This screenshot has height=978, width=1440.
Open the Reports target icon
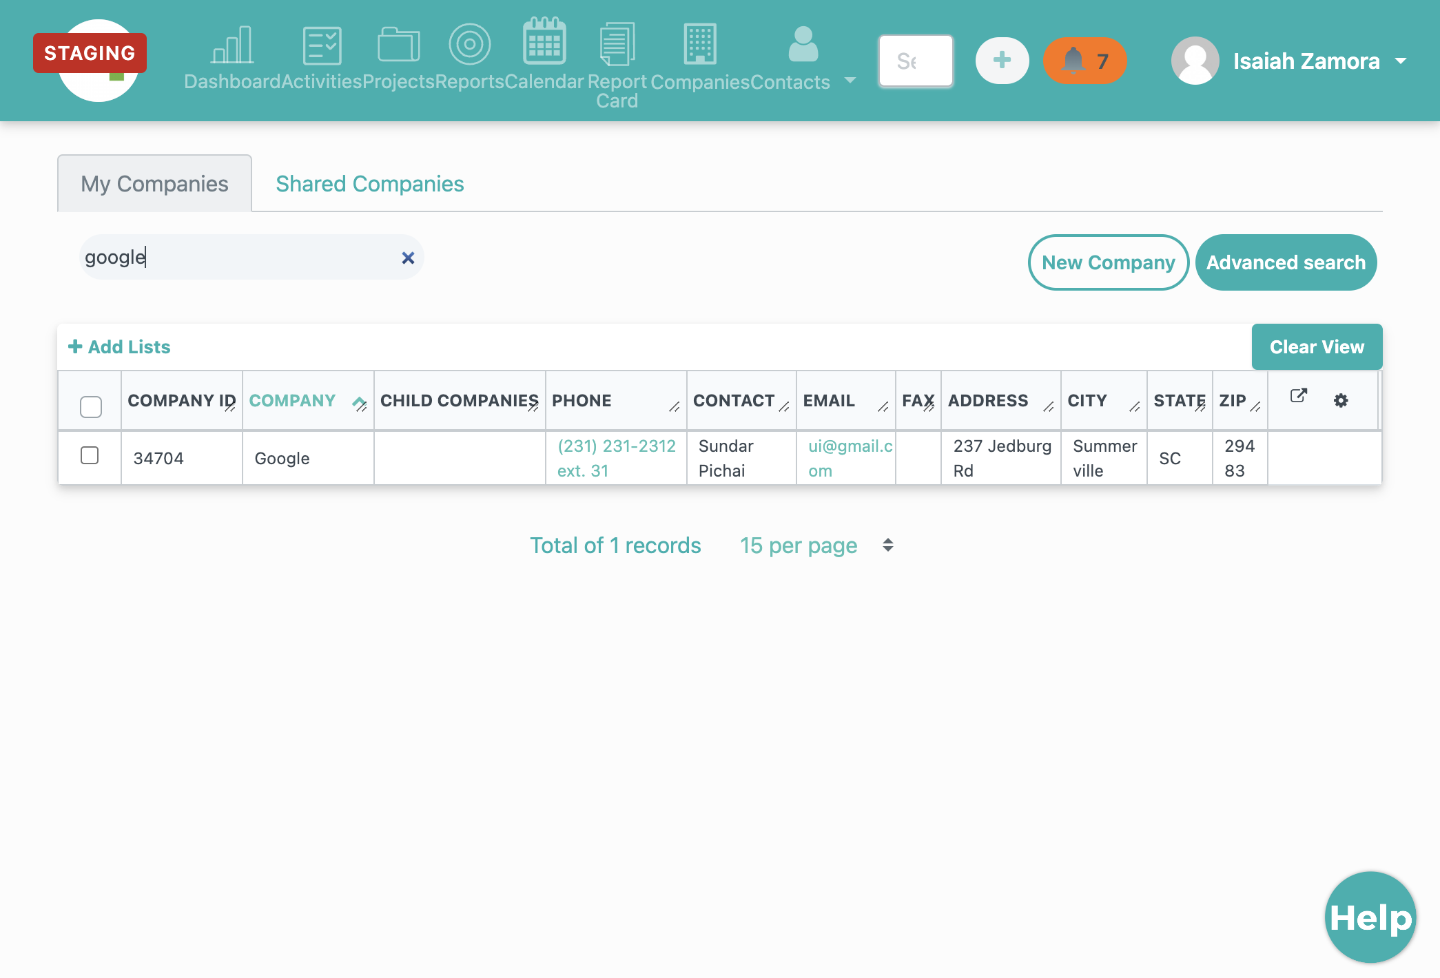[x=469, y=45]
